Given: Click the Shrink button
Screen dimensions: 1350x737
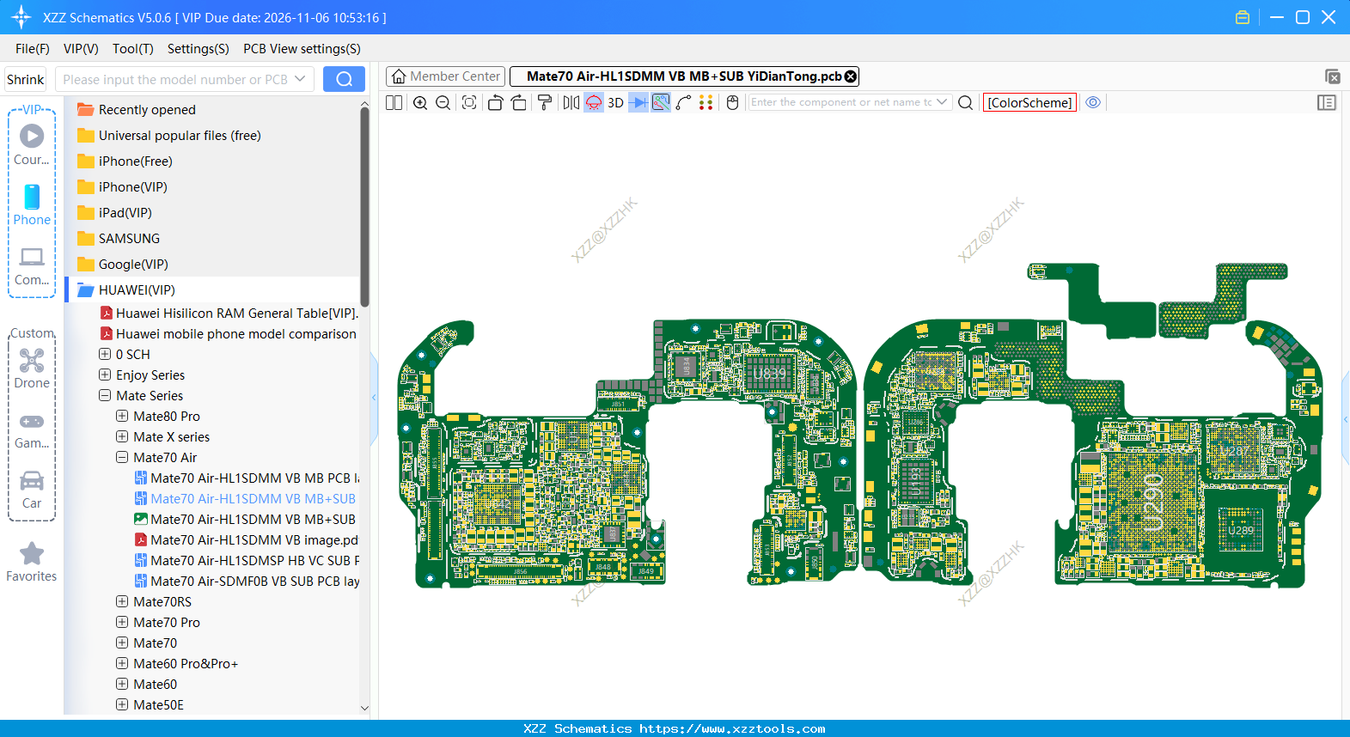Looking at the screenshot, I should point(25,79).
